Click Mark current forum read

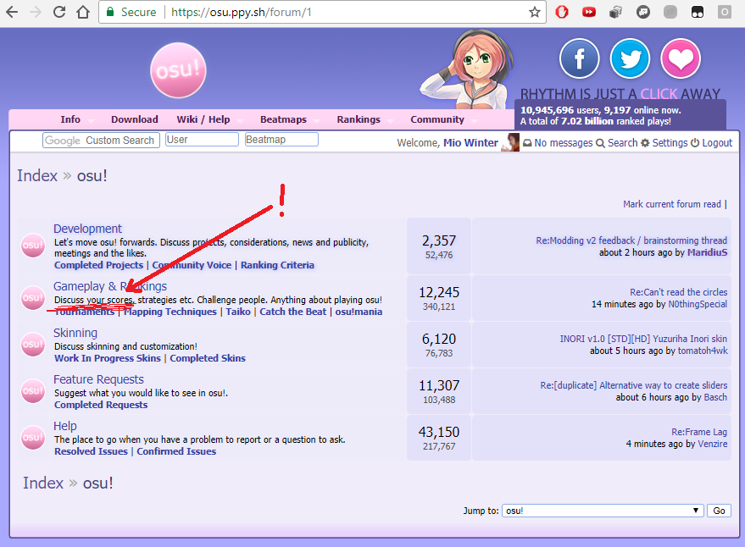point(672,204)
